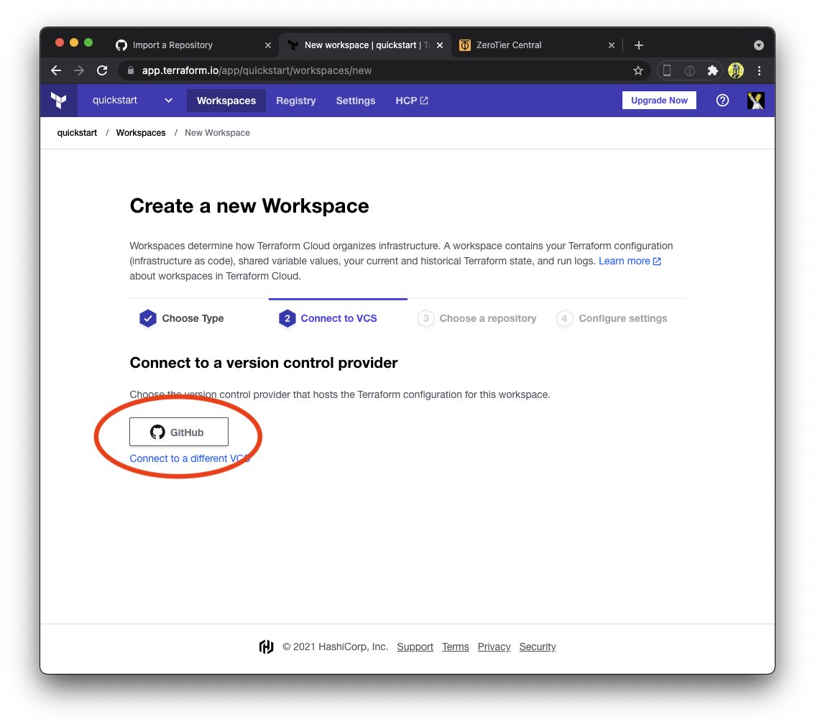815x727 pixels.
Task: Reload the page with refresh icon
Action: point(102,70)
